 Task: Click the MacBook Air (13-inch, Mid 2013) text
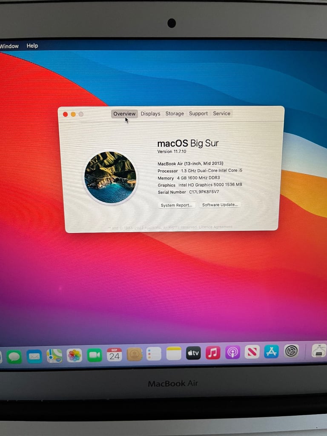[x=190, y=163]
